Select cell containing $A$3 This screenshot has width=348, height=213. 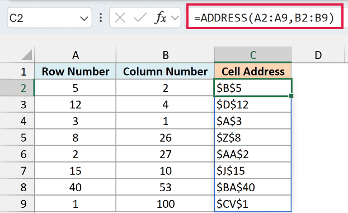[x=253, y=121]
